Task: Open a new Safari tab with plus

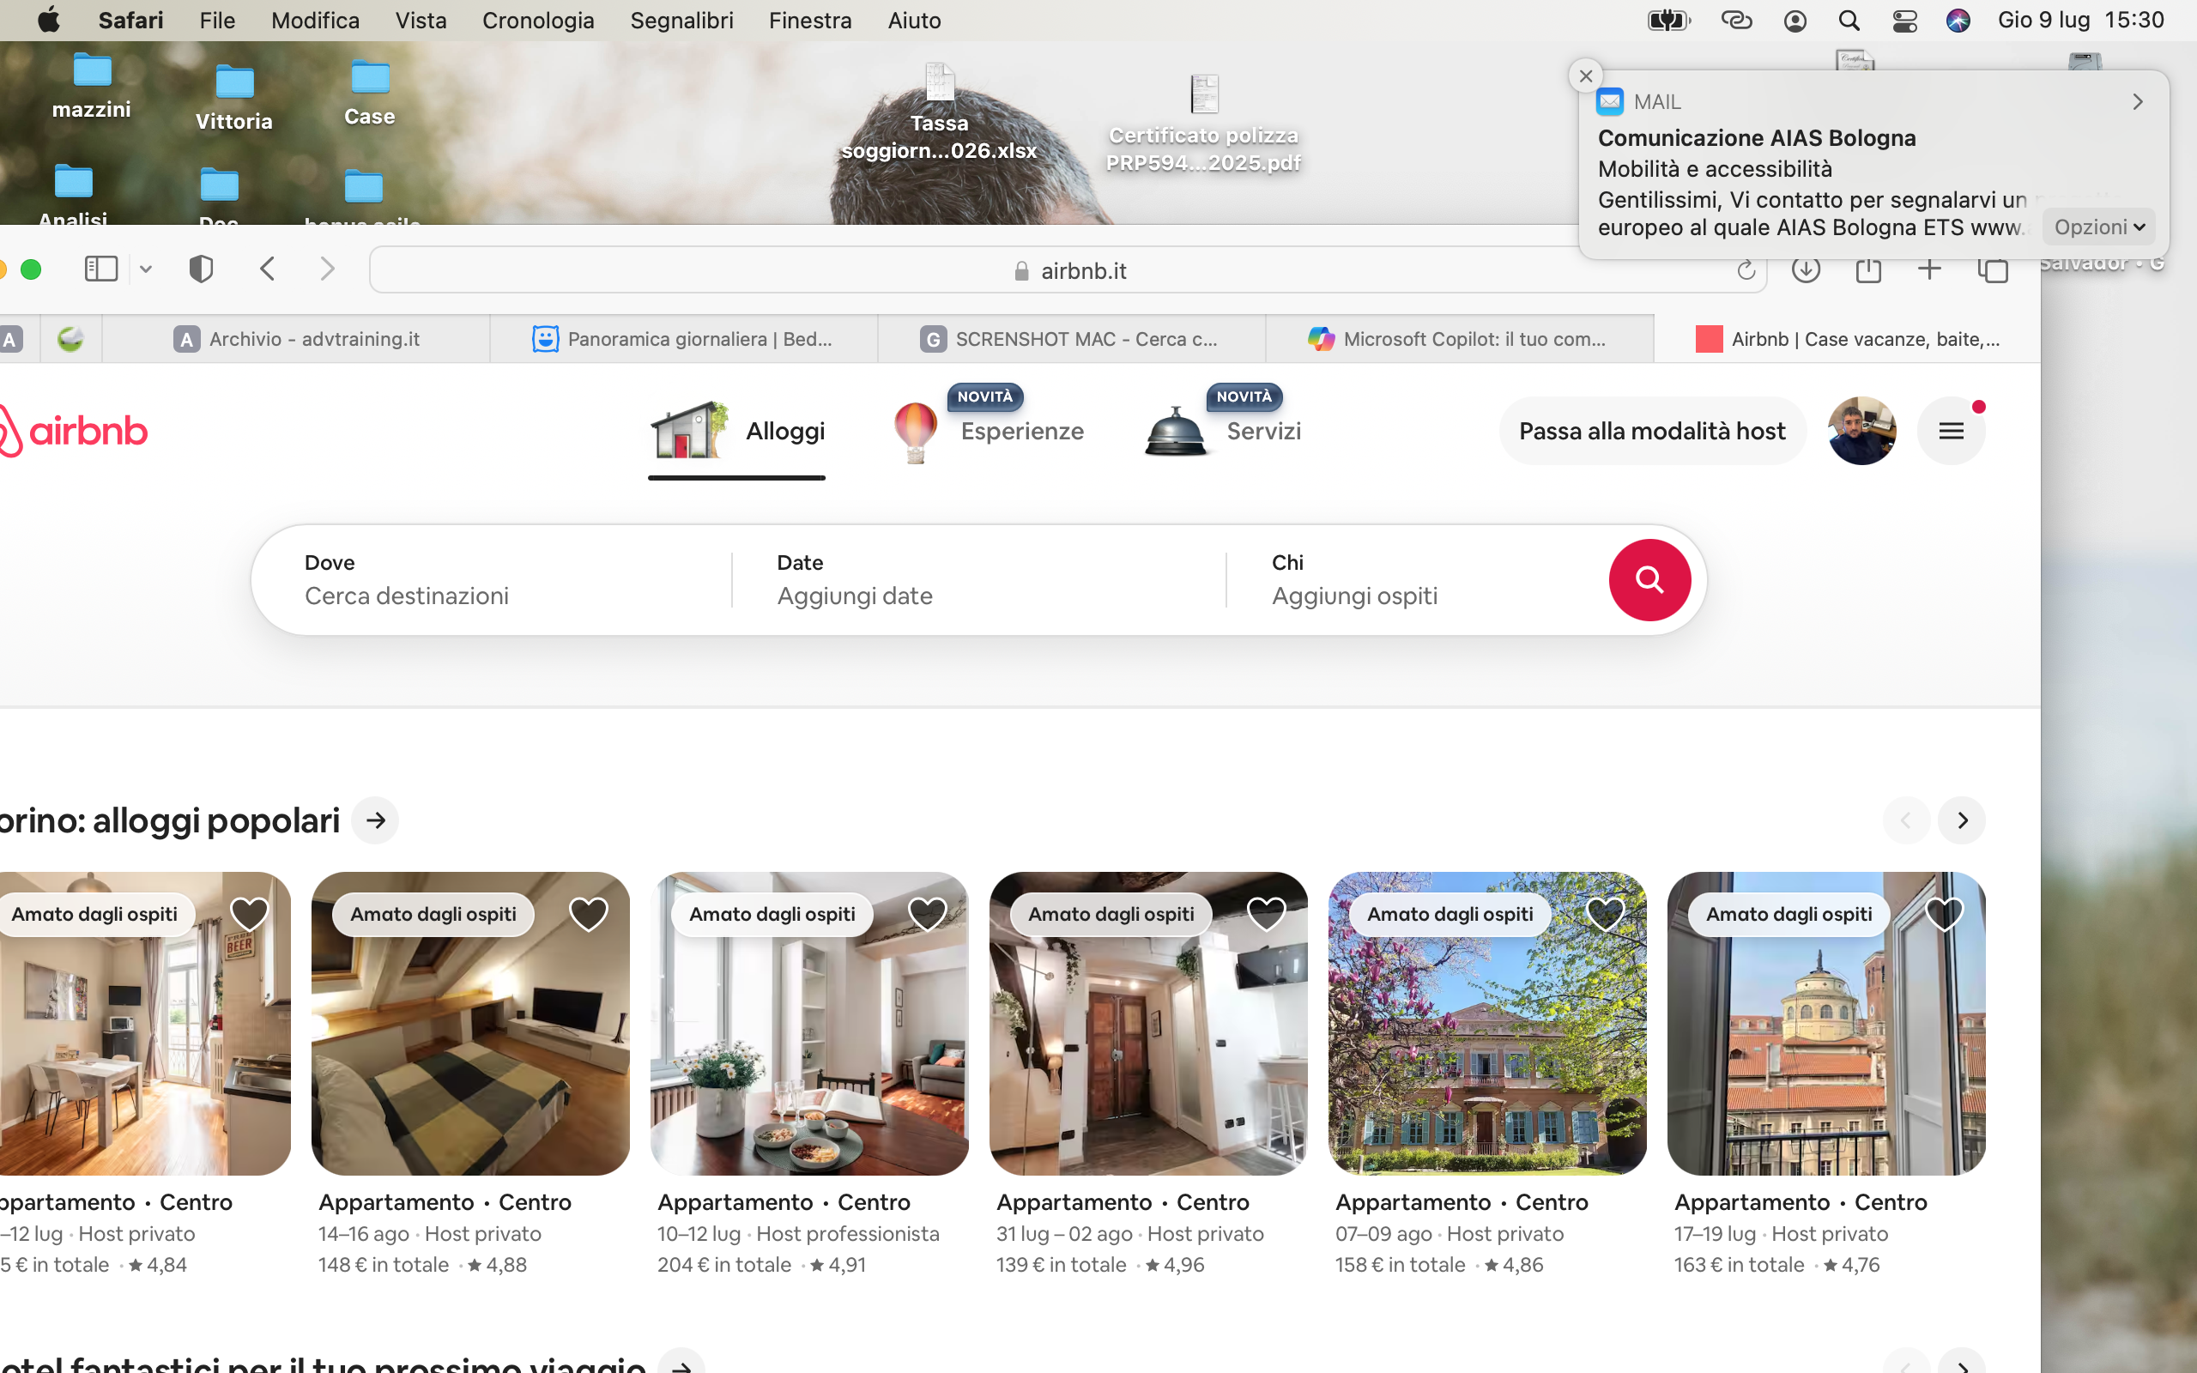Action: (x=1929, y=269)
